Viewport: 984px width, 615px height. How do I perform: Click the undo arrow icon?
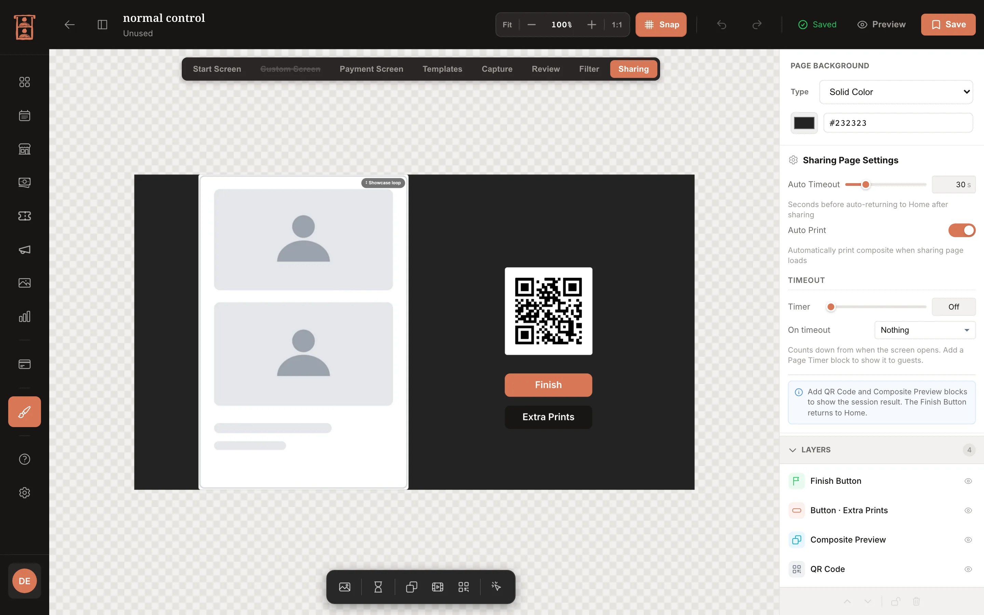tap(721, 24)
